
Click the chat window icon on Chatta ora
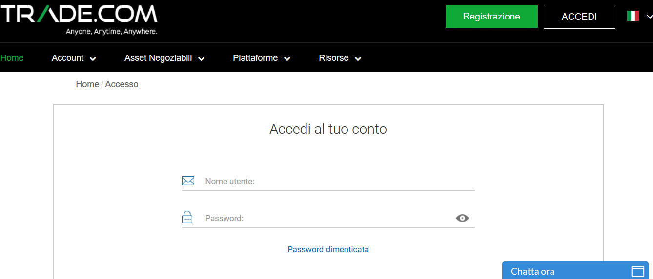[x=638, y=271]
